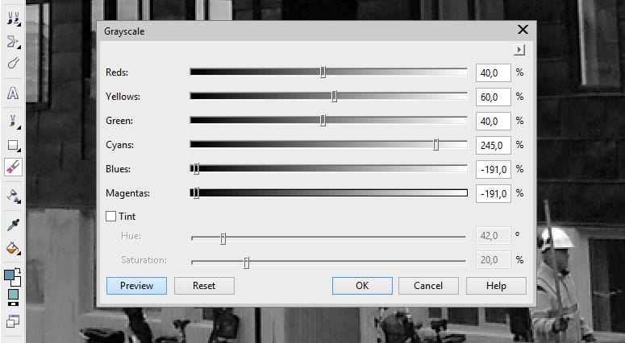Screen dimensions: 625x343
Task: Click the Blues value input field
Action: click(493, 169)
